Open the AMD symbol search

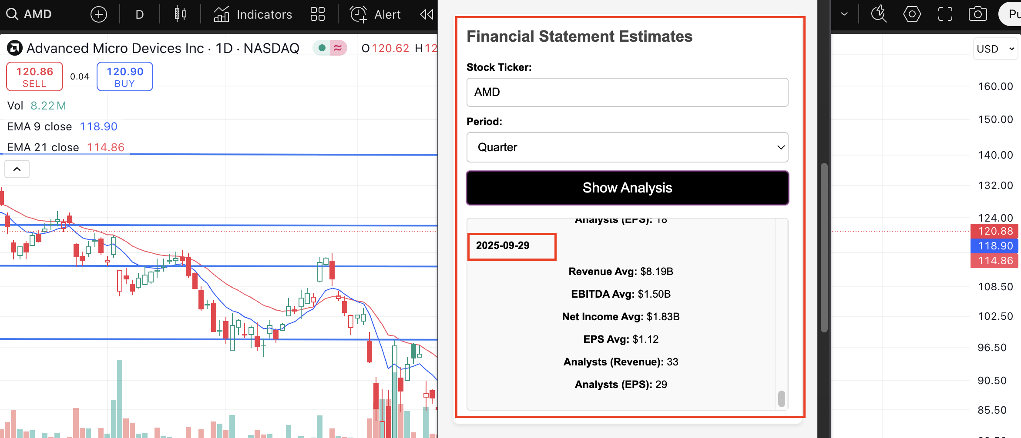click(29, 14)
